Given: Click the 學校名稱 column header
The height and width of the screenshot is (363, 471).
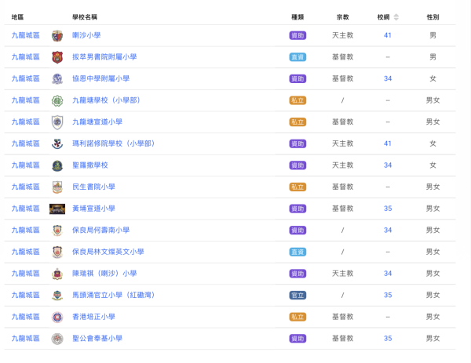Looking at the screenshot, I should pyautogui.click(x=85, y=17).
